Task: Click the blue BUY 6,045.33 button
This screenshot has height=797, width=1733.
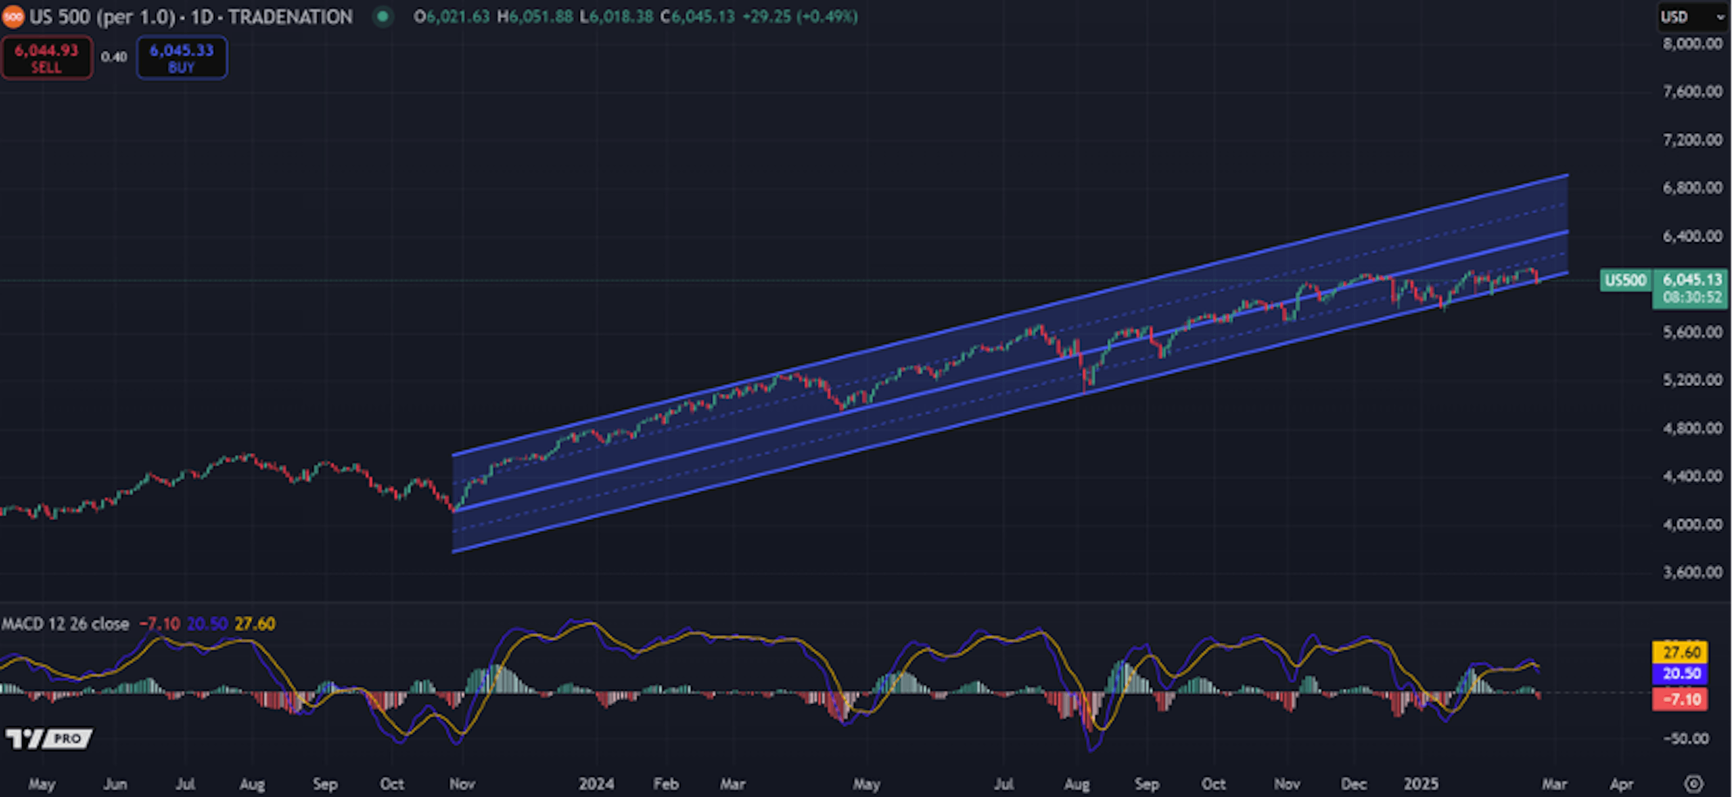Action: [x=181, y=58]
